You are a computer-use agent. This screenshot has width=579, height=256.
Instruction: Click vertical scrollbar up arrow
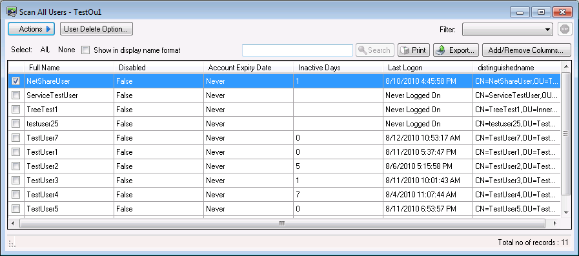(x=565, y=66)
